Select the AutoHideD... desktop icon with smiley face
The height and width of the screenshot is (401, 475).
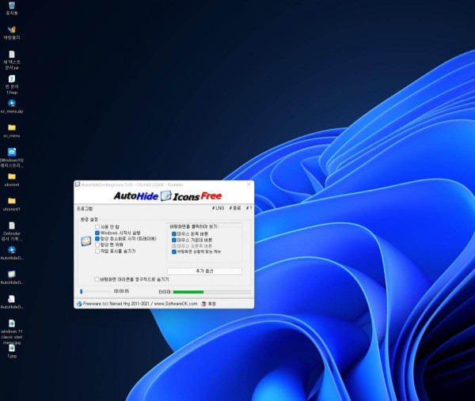[12, 274]
